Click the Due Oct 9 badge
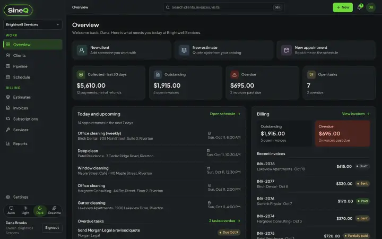 (x=229, y=233)
